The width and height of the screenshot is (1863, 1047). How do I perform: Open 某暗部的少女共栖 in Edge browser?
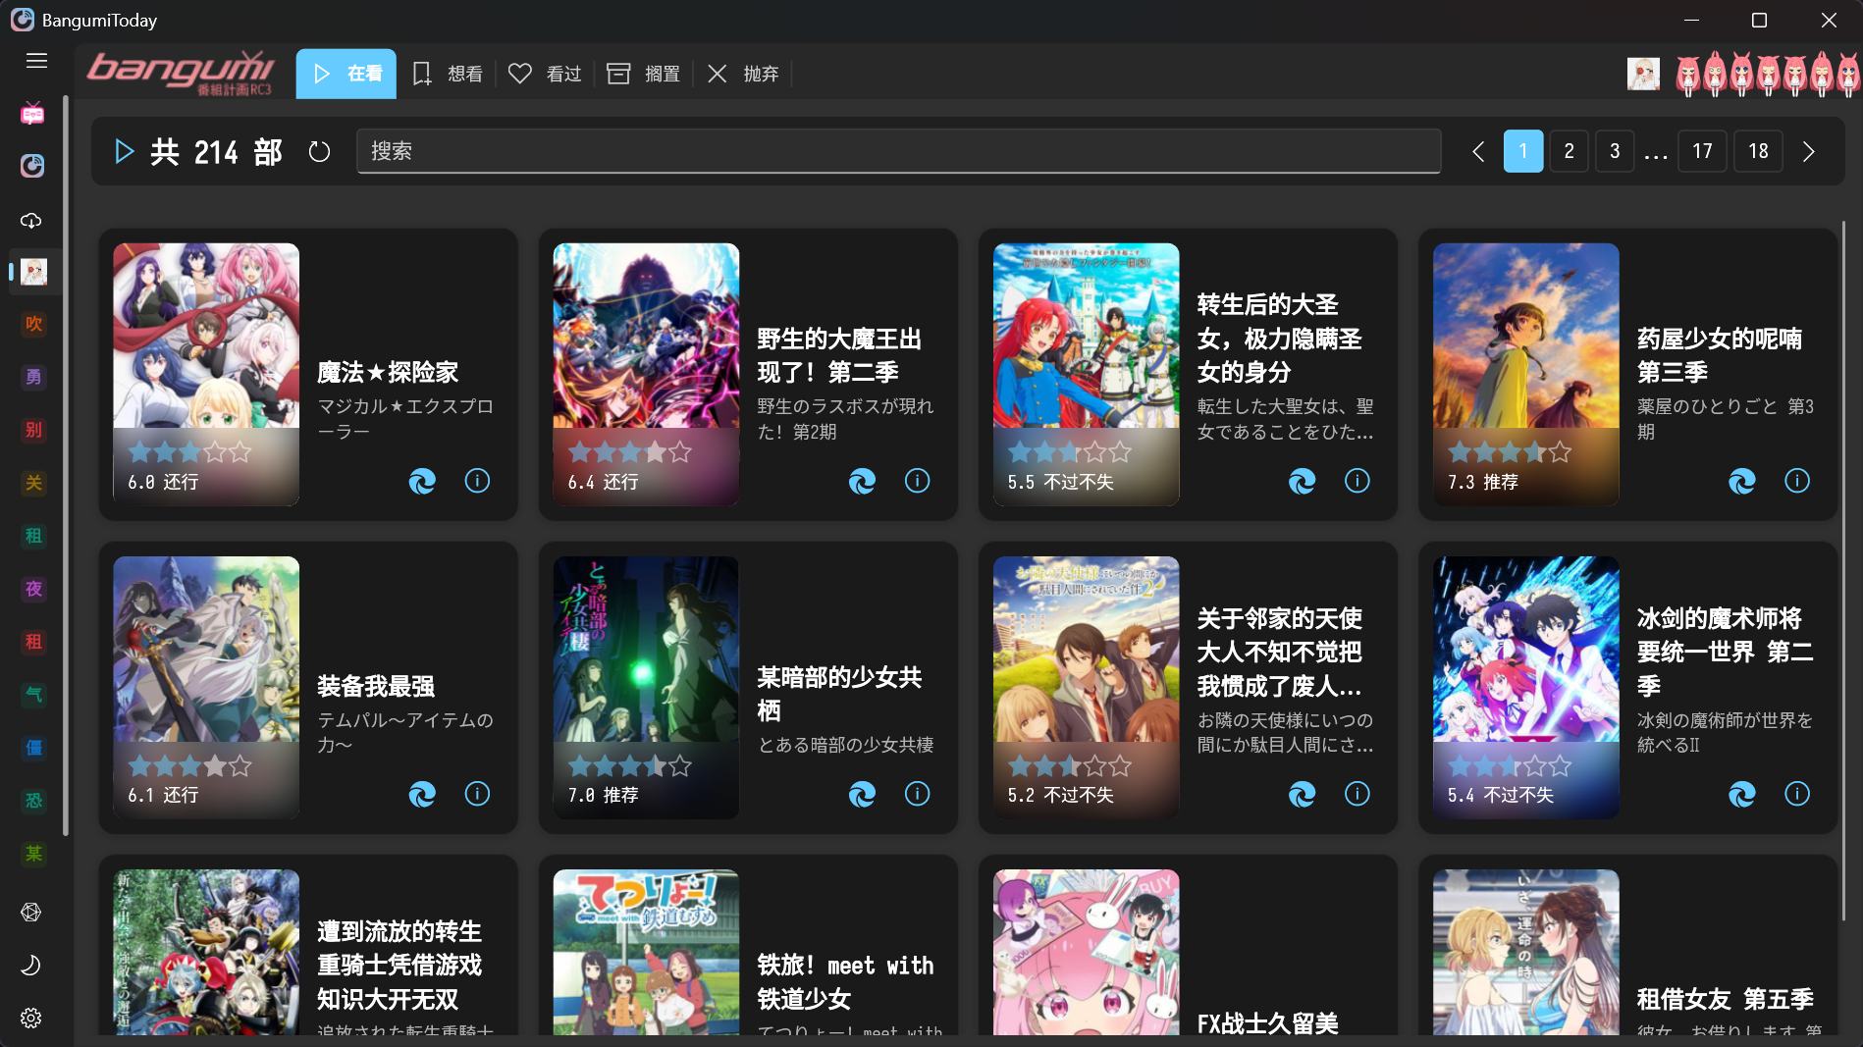[862, 794]
